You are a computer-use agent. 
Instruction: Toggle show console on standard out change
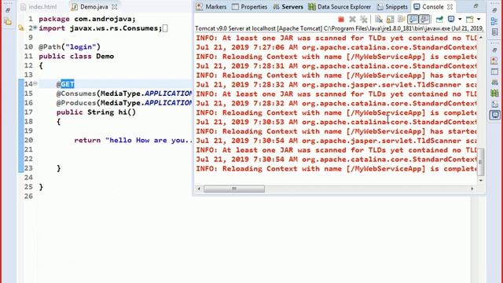pos(413,19)
